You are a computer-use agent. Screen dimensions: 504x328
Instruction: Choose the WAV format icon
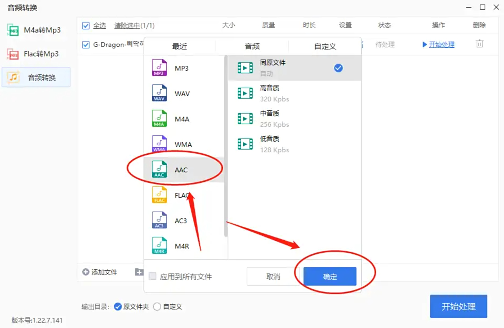tap(159, 93)
